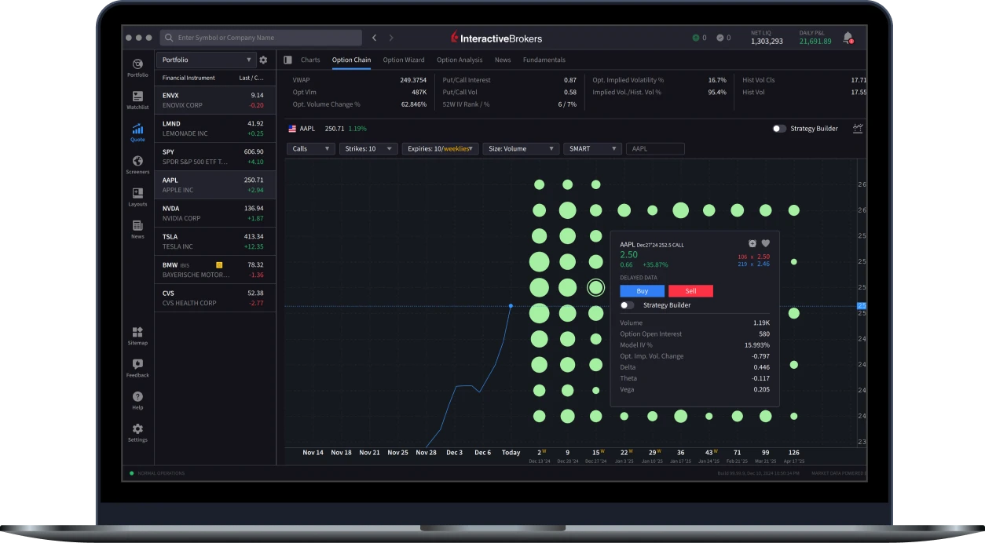Add option to favorites with heart icon
This screenshot has width=985, height=543.
tap(766, 244)
